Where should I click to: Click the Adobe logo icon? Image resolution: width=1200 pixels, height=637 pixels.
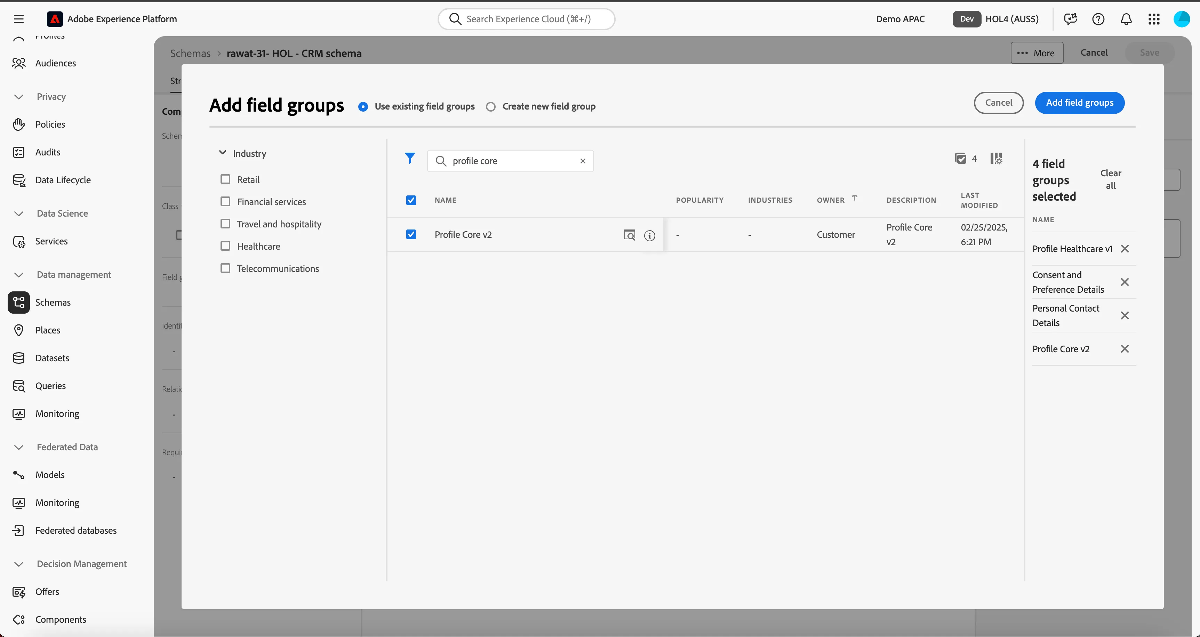55,19
